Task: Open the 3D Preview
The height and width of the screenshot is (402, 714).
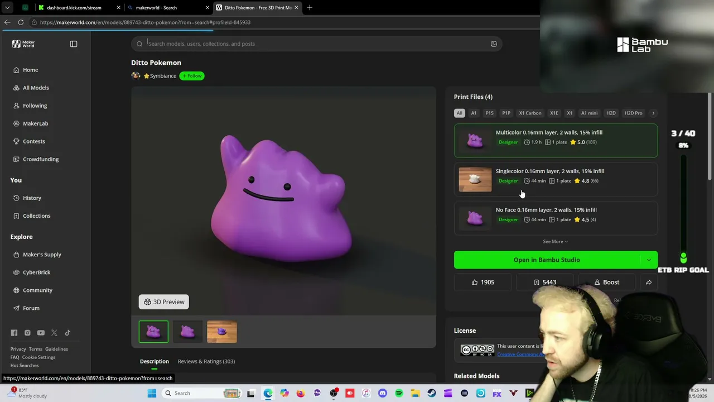Action: tap(164, 302)
